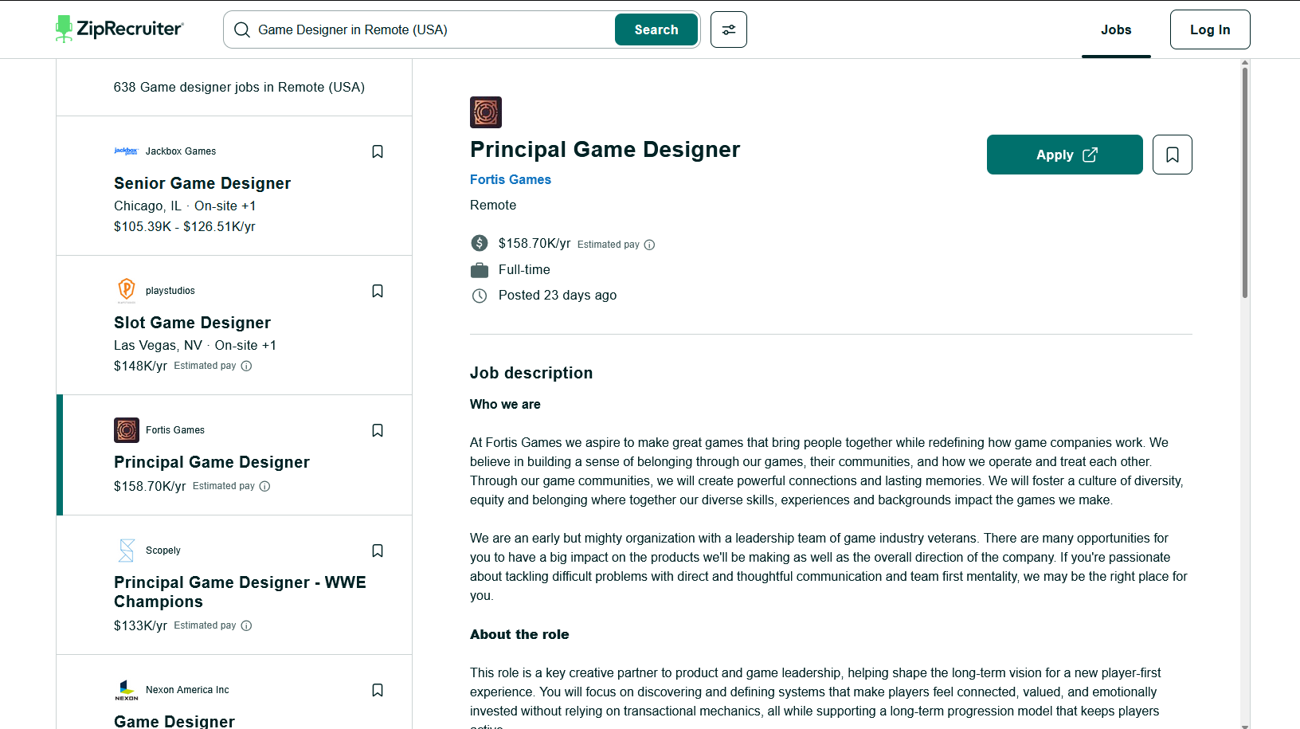Click the 'Posted 23 days ago' text
Viewport: 1300px width, 729px height.
tap(558, 296)
